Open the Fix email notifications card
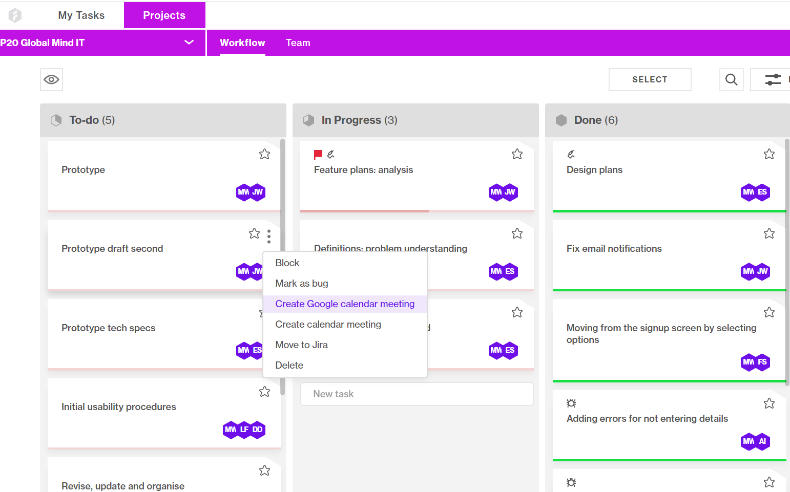This screenshot has height=492, width=790. [669, 255]
